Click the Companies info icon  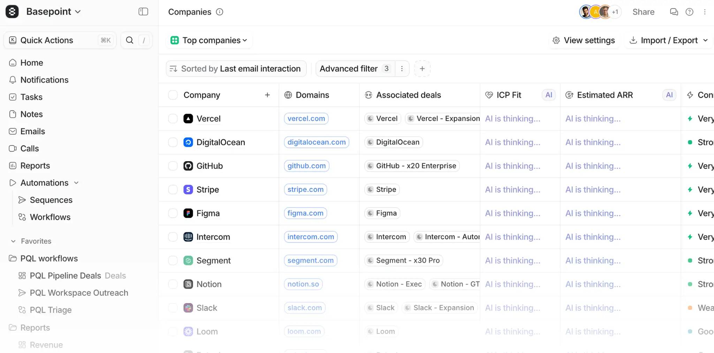click(220, 12)
